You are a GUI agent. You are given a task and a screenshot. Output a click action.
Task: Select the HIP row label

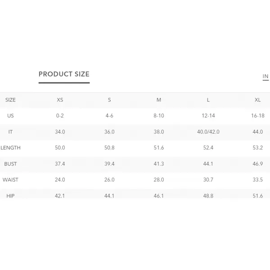pos(10,196)
